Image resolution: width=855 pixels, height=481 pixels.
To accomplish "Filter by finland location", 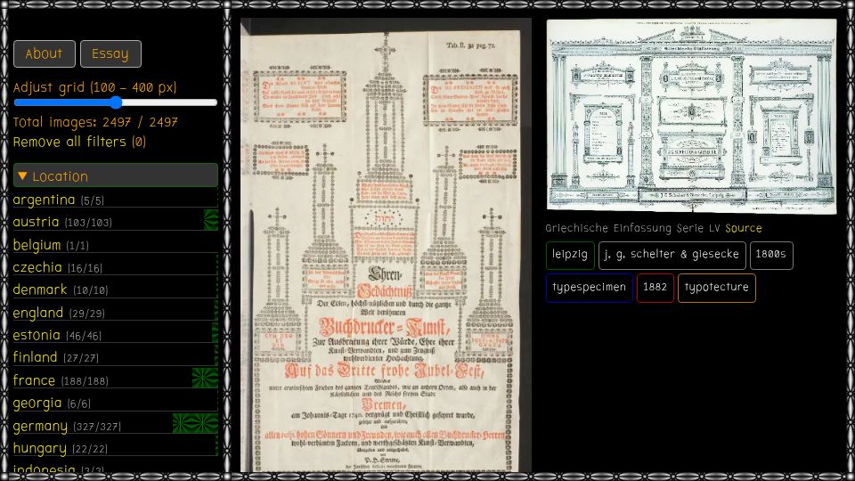I will click(55, 357).
